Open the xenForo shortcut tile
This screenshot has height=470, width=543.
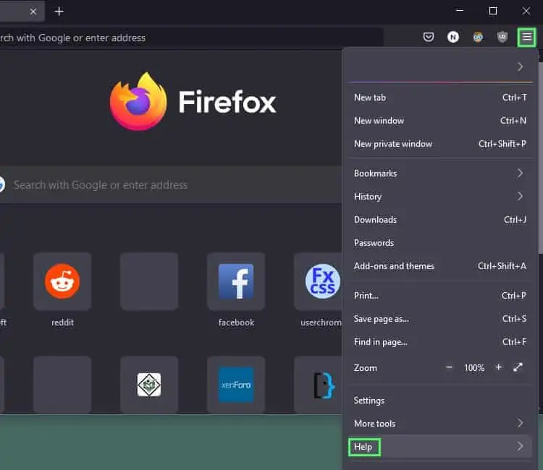point(236,385)
